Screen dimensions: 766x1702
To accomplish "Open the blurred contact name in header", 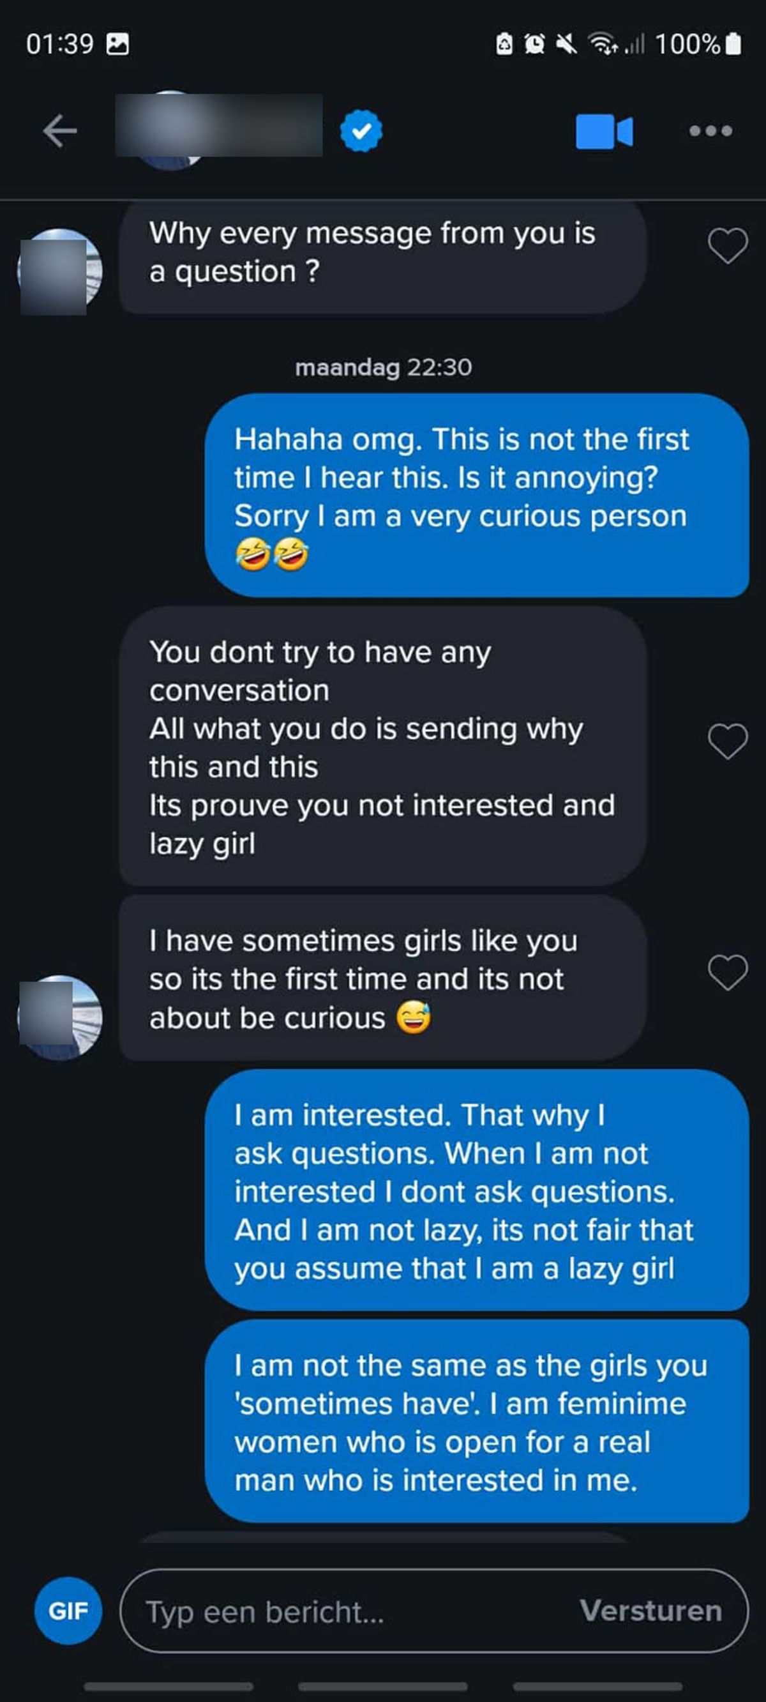I will tap(218, 126).
